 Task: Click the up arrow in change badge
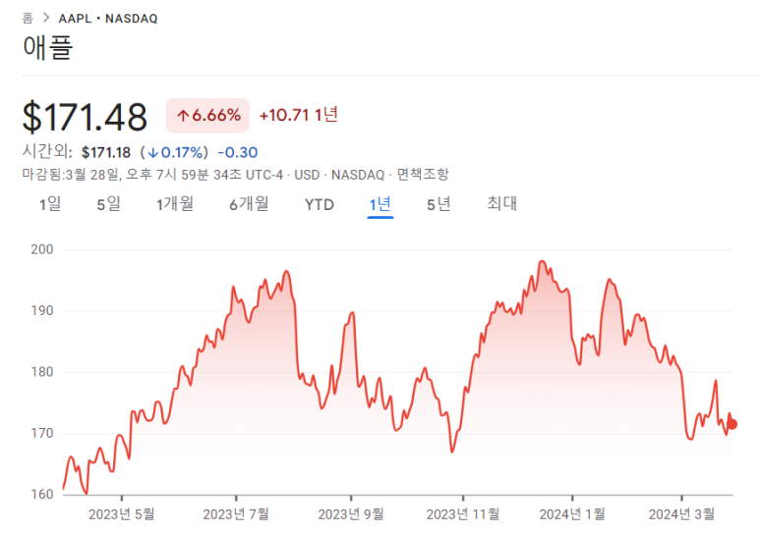tap(183, 116)
